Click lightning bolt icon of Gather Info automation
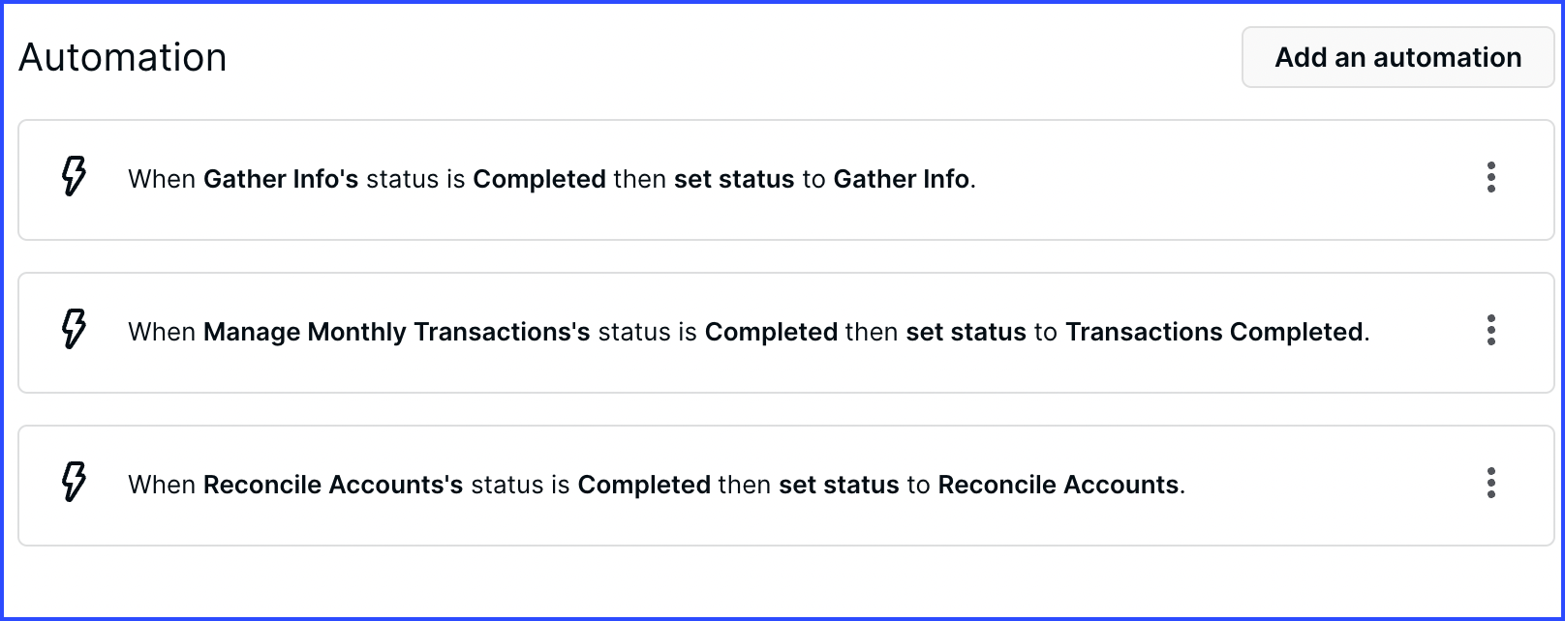This screenshot has height=621, width=1565. pyautogui.click(x=74, y=177)
